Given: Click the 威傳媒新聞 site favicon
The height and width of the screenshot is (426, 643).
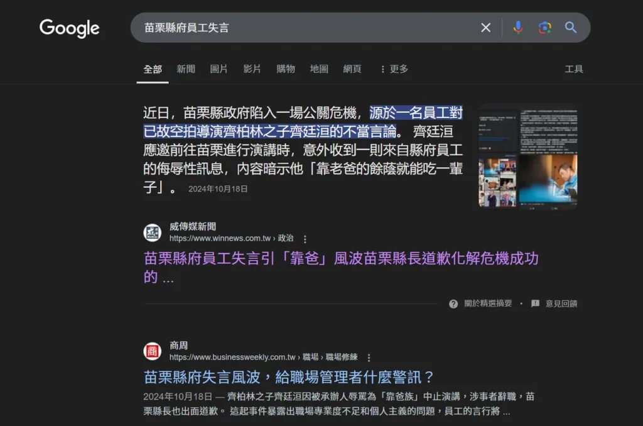Looking at the screenshot, I should (152, 232).
